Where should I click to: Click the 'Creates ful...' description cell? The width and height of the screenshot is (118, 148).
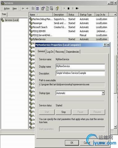(x=60, y=27)
